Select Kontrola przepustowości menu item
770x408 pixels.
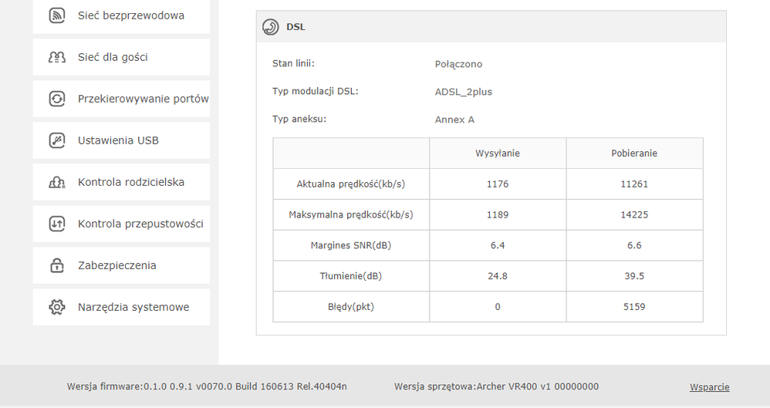(x=140, y=224)
